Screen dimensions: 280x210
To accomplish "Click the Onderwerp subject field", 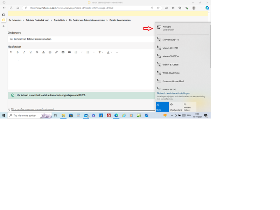I will click(x=80, y=39).
